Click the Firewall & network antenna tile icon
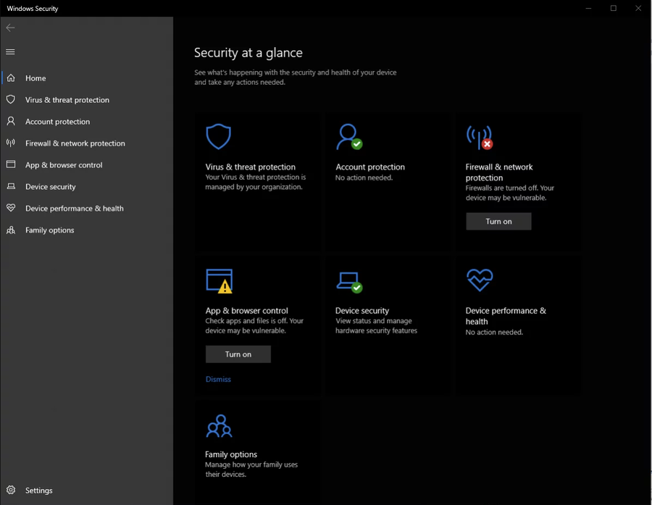Screen dimensions: 652x505 (x=479, y=136)
